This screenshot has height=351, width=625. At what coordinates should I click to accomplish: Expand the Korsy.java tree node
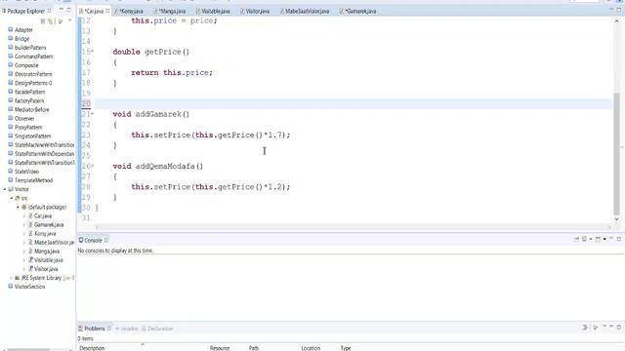click(23, 234)
